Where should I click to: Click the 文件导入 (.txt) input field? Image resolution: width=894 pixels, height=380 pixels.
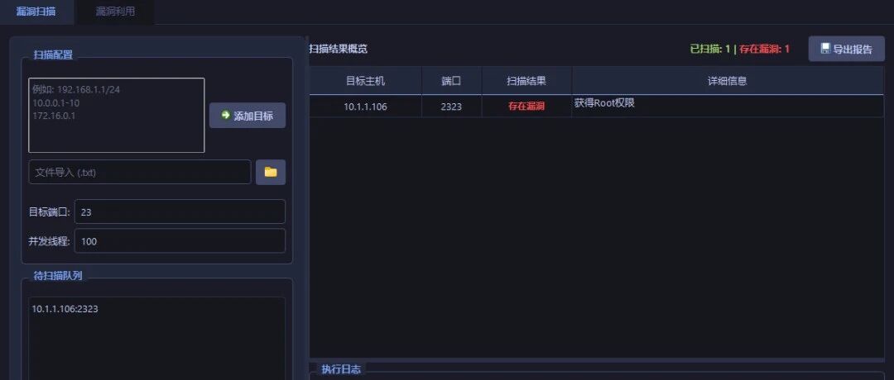(140, 172)
